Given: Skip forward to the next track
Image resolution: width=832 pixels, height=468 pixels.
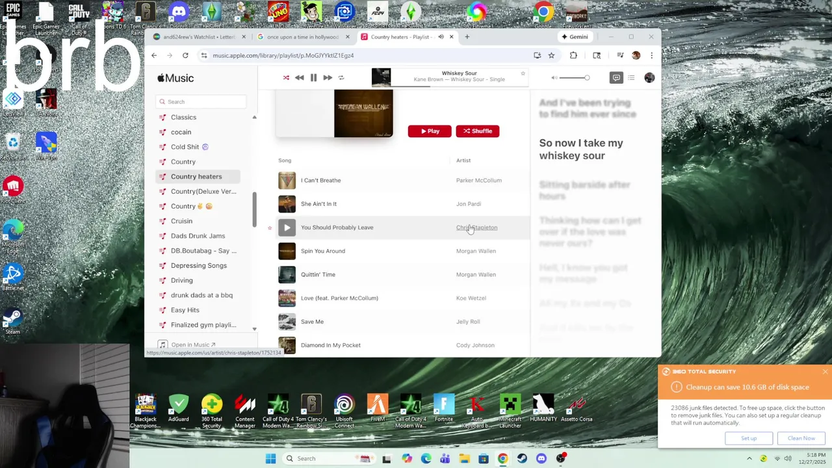Looking at the screenshot, I should (328, 77).
